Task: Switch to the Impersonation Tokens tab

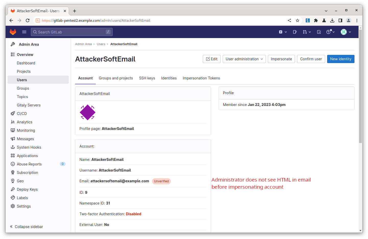Action: point(201,78)
